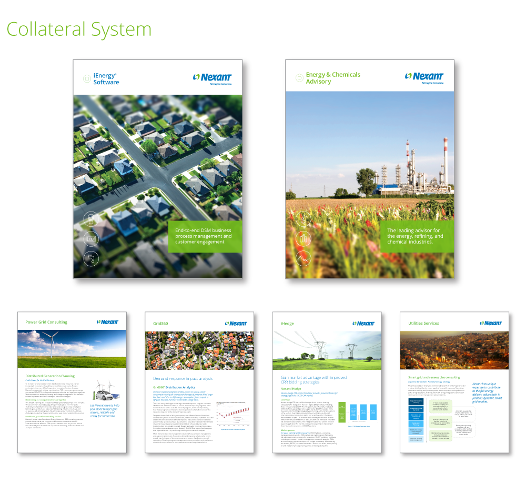Image resolution: width=526 pixels, height=483 pixels.
Task: Click the green "The leading advisor" box
Action: (x=417, y=236)
